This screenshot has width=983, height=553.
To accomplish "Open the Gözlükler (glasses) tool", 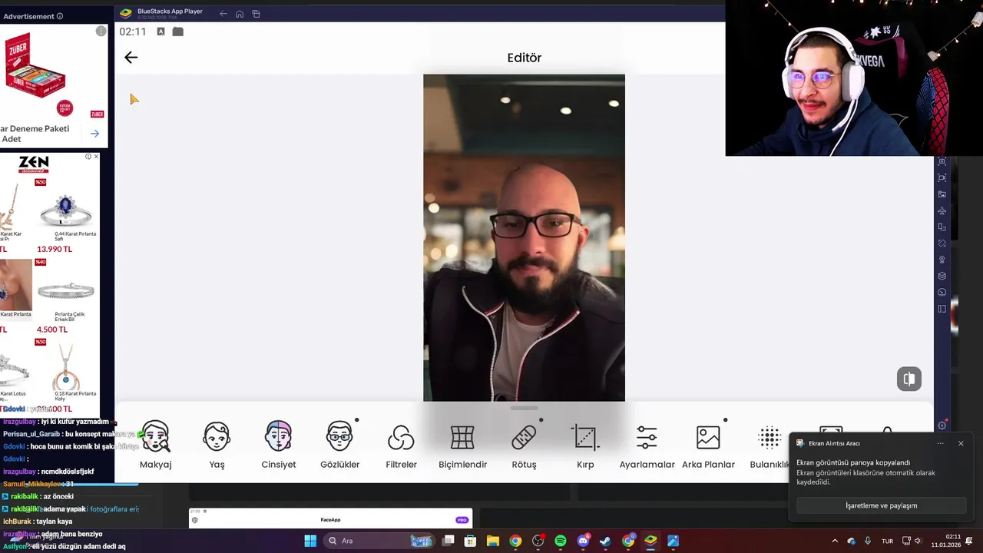I will [339, 445].
